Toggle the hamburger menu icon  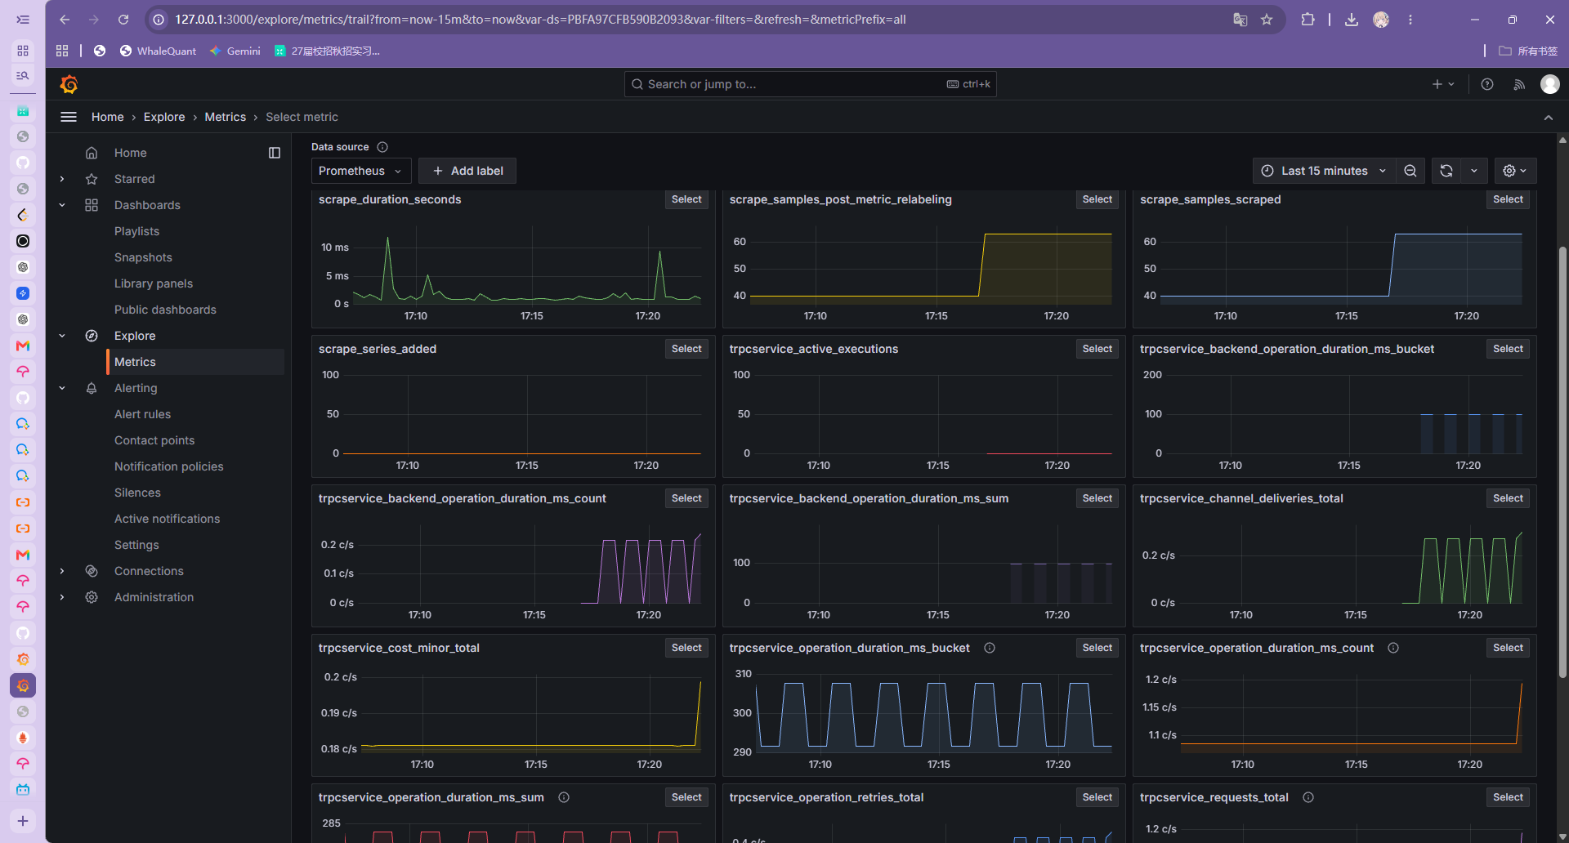click(69, 117)
